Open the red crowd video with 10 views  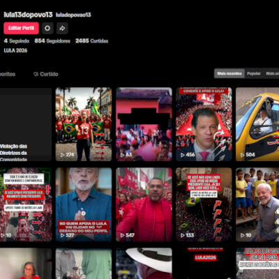[x=26, y=204]
